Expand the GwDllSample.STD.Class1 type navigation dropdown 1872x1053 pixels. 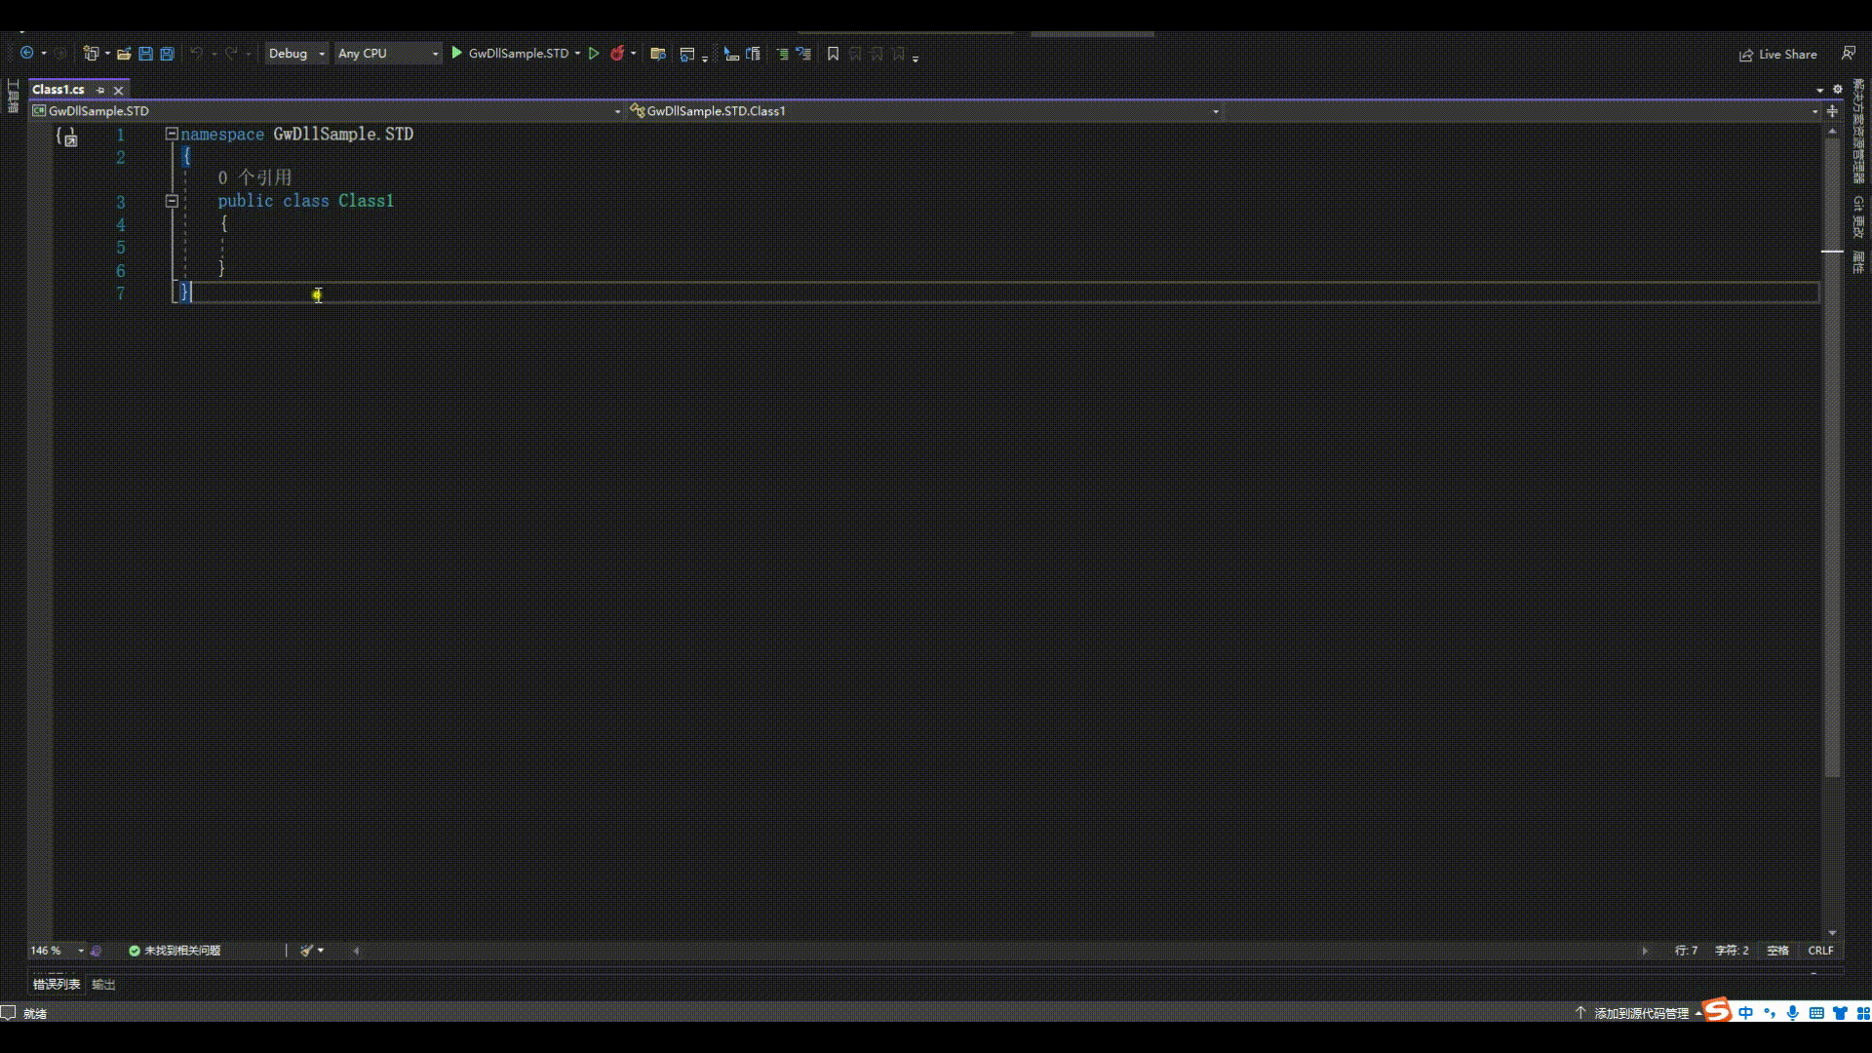pos(1215,111)
